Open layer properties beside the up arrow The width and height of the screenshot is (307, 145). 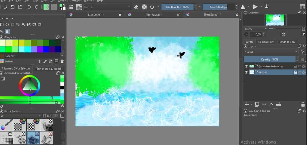279,105
